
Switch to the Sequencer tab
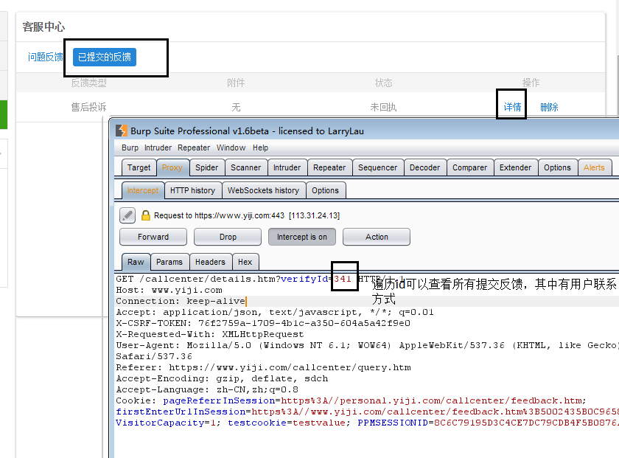click(378, 167)
